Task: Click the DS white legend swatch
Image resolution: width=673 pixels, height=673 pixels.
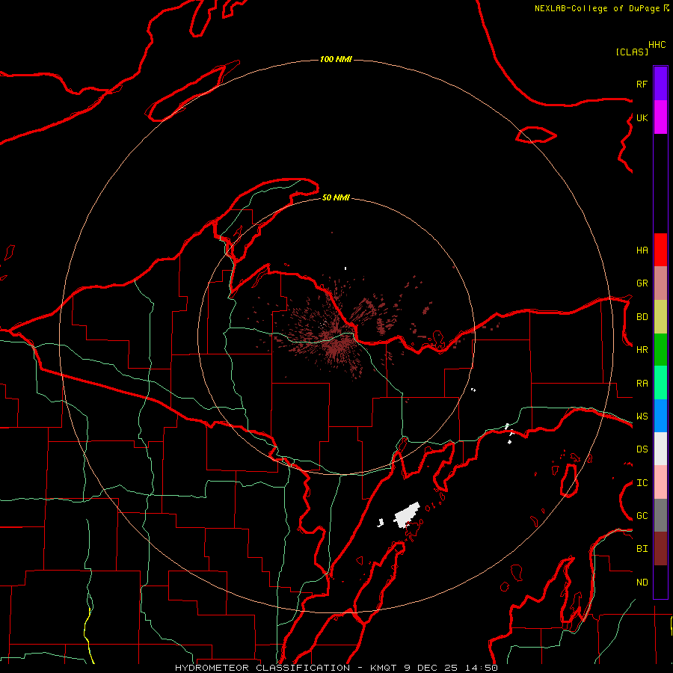Action: coord(660,449)
